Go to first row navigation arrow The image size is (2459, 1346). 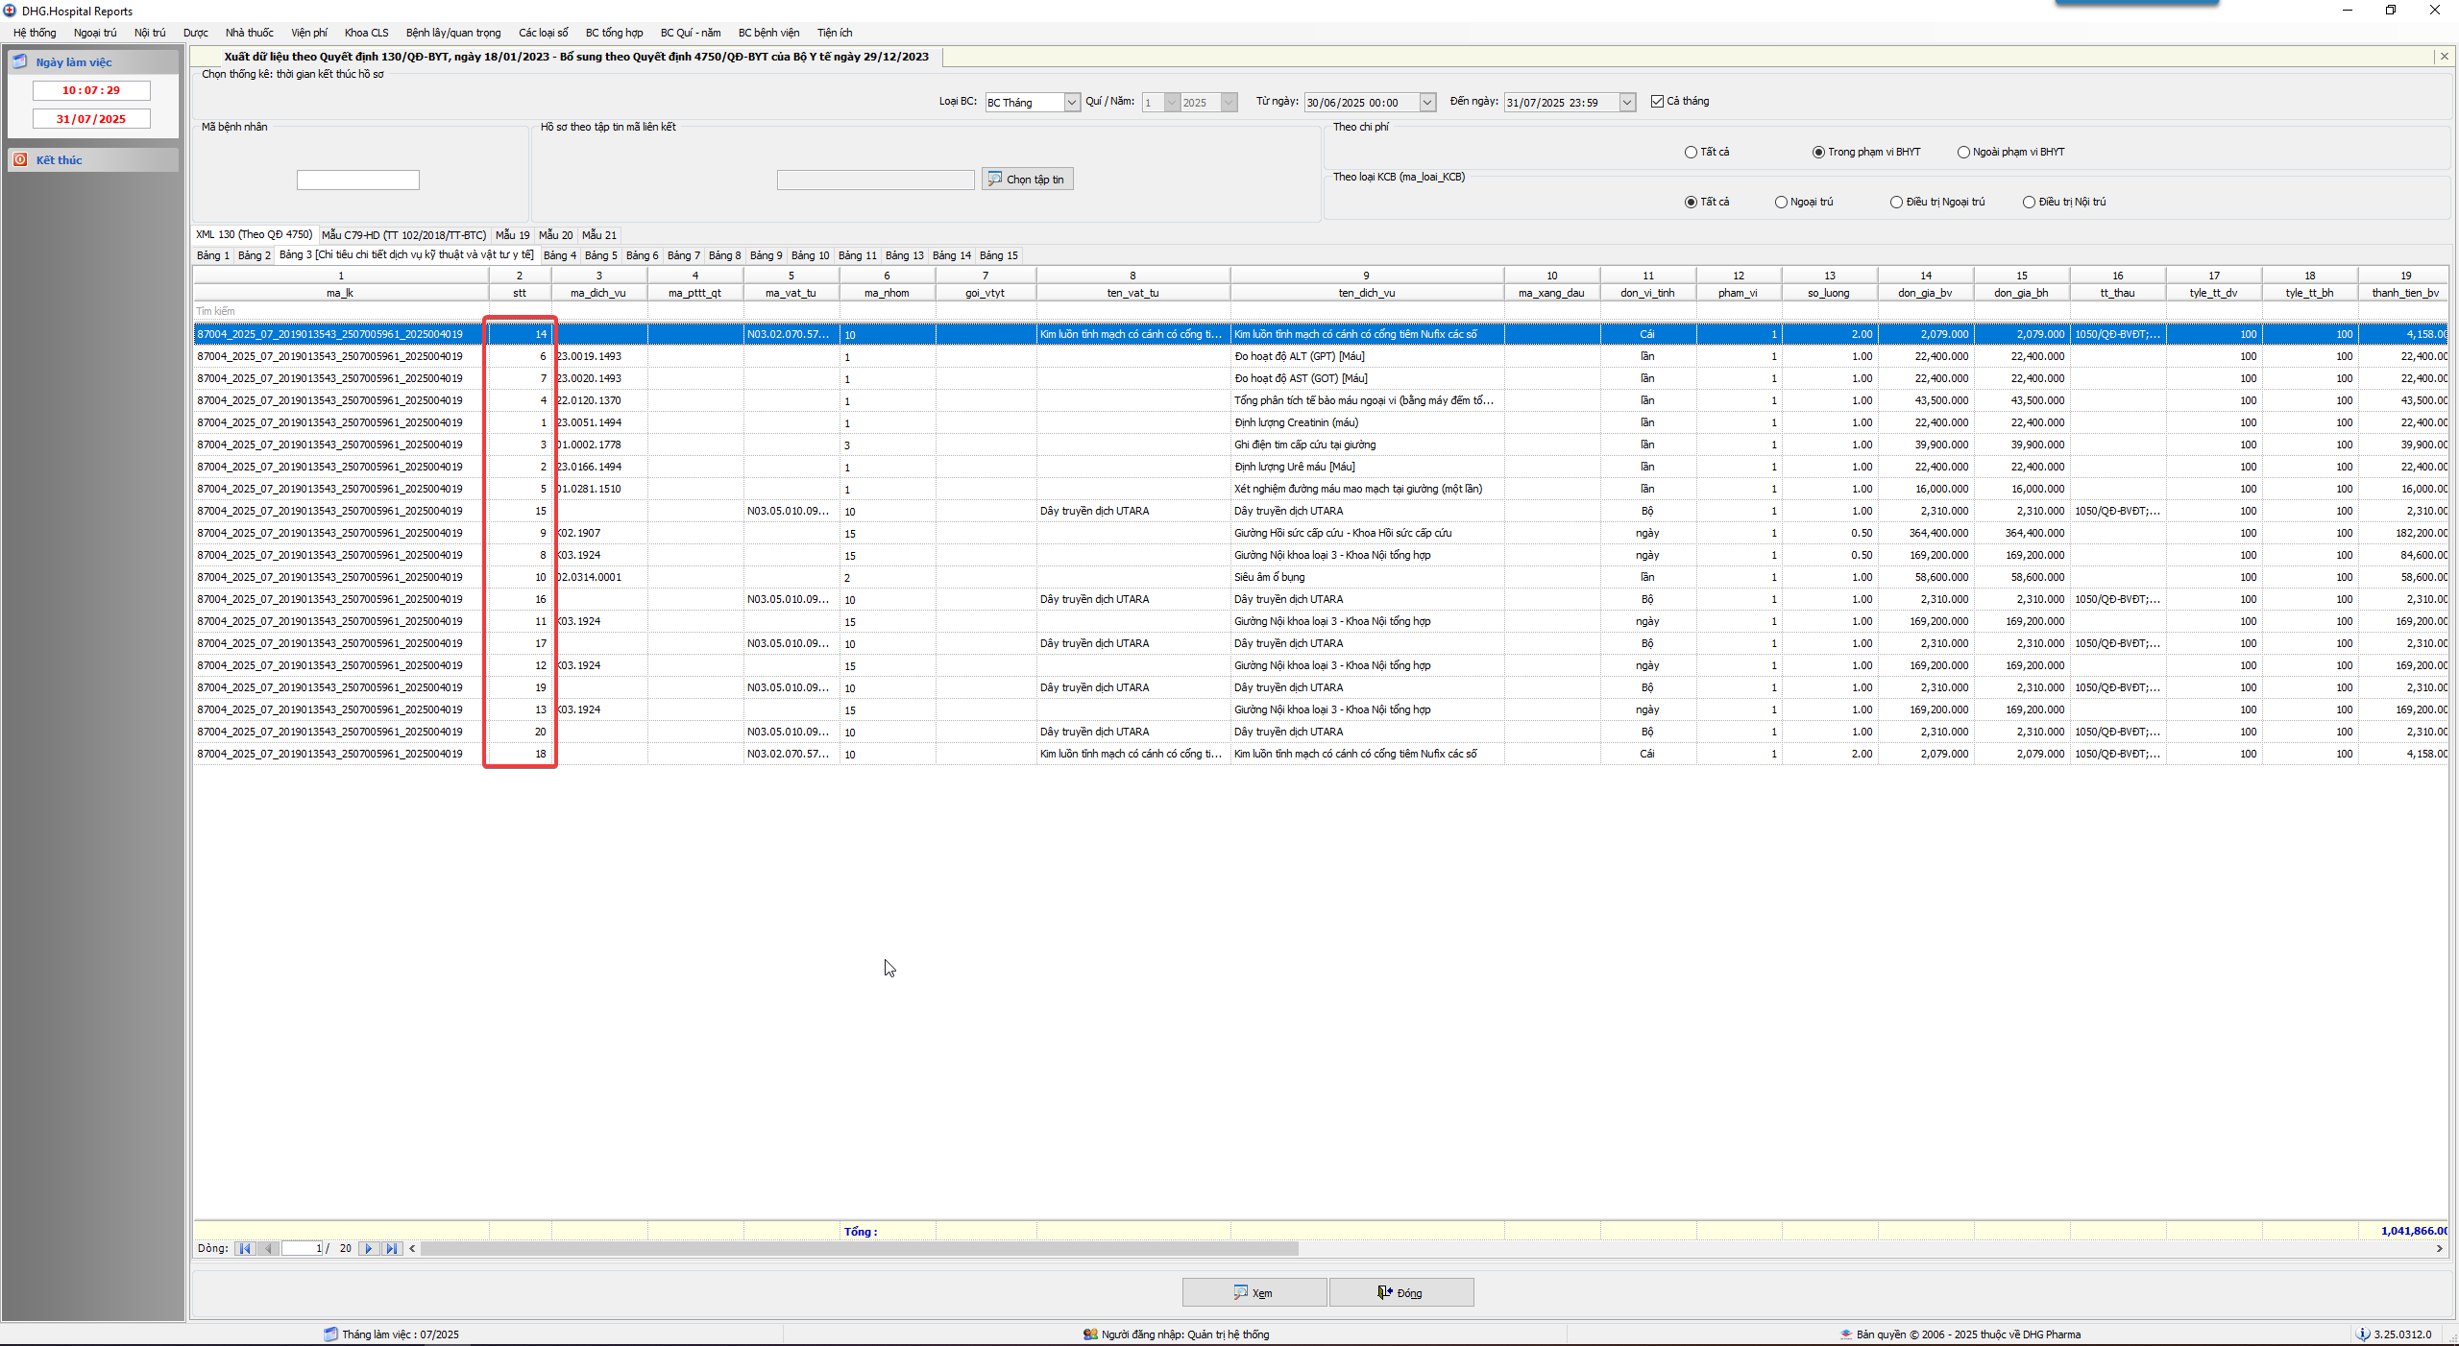coord(245,1248)
